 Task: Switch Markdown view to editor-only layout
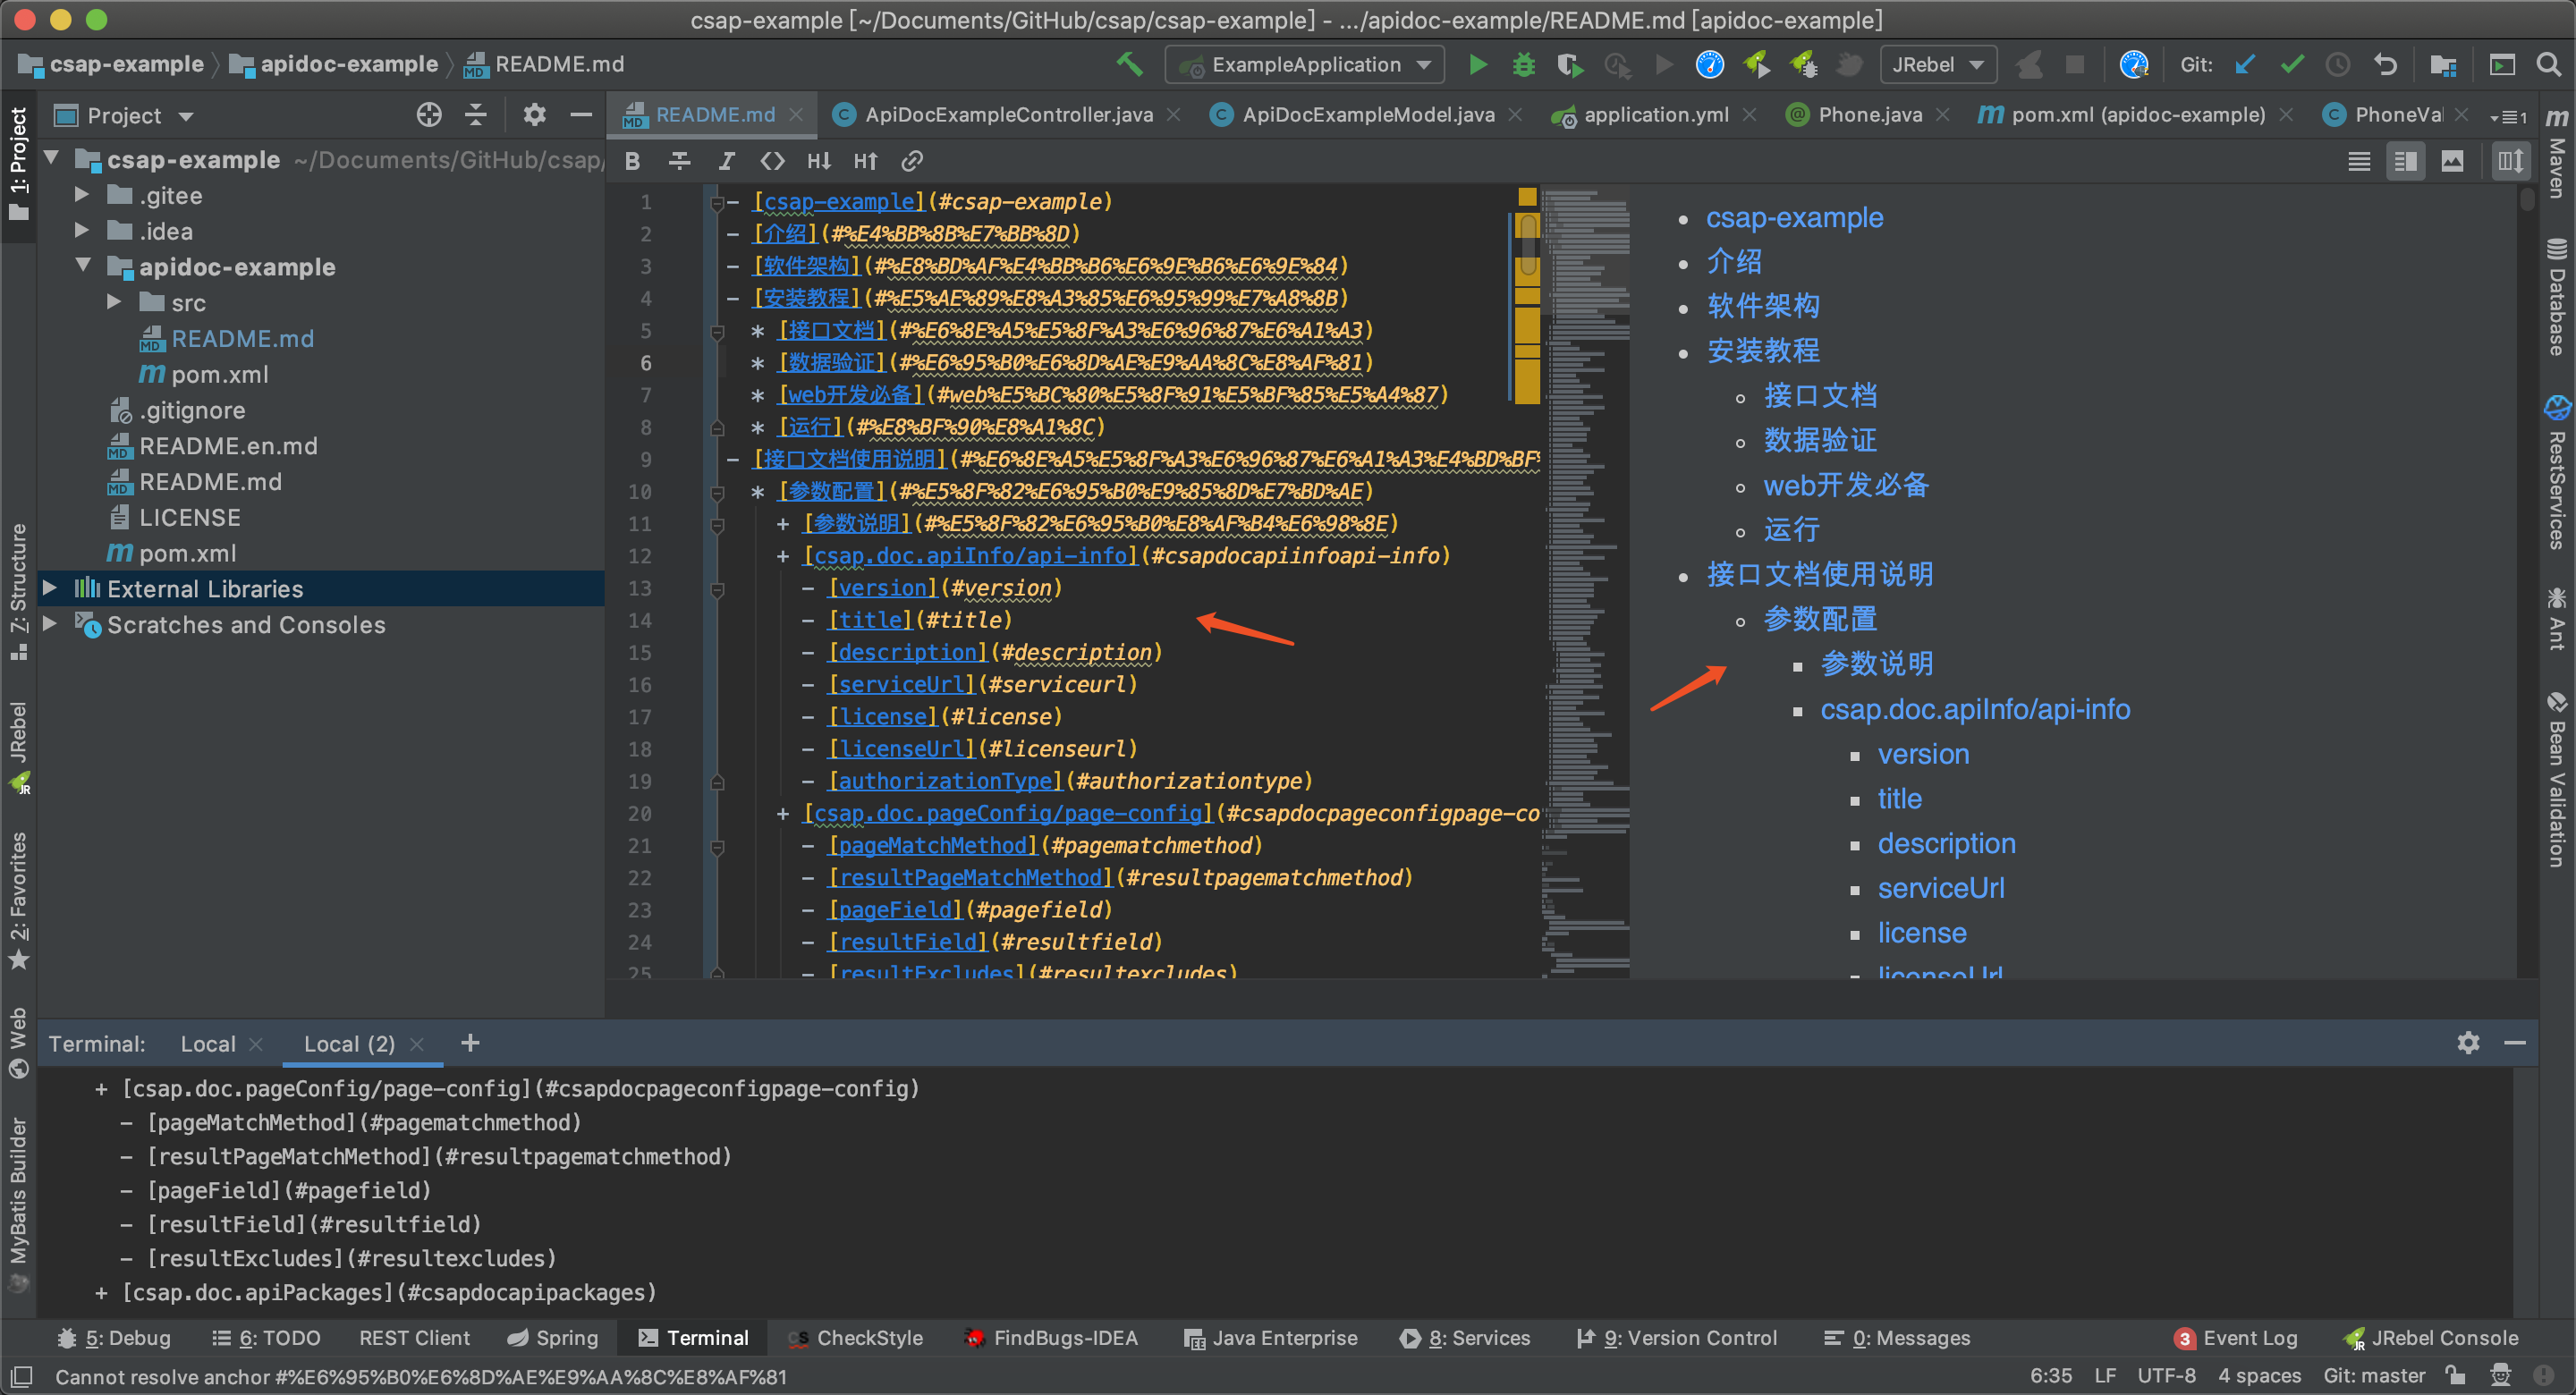[x=2358, y=160]
